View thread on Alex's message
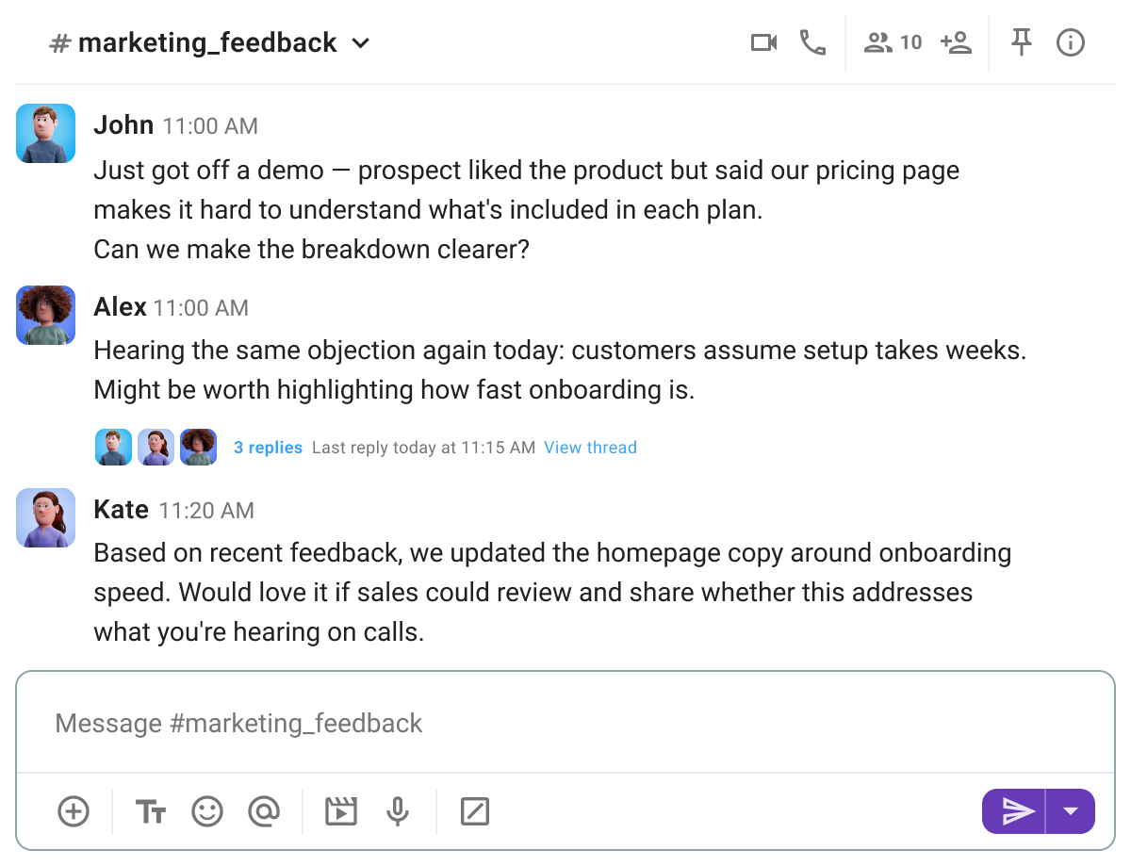 pos(590,447)
